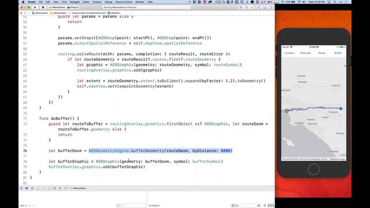The height and width of the screenshot is (208, 370).
Task: Go back in editor history
Action: (x=25, y=13)
